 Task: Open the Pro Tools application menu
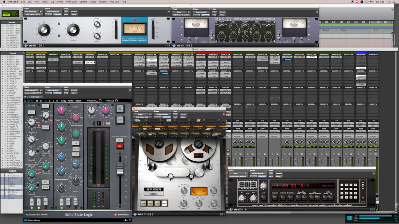pyautogui.click(x=13, y=2)
